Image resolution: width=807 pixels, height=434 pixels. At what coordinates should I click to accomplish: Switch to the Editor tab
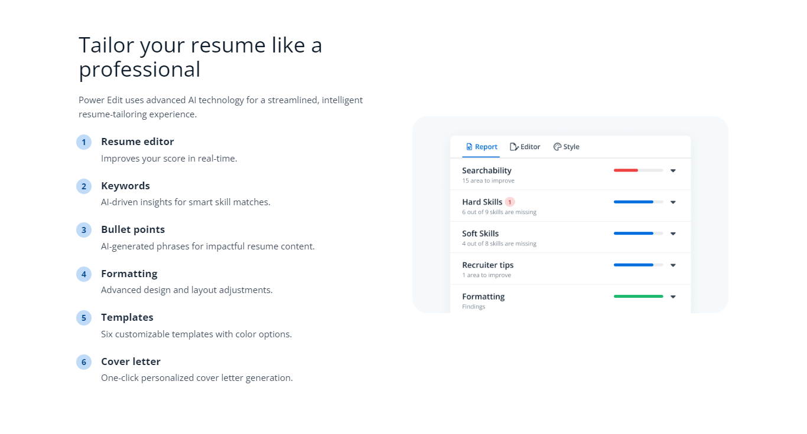tap(525, 147)
